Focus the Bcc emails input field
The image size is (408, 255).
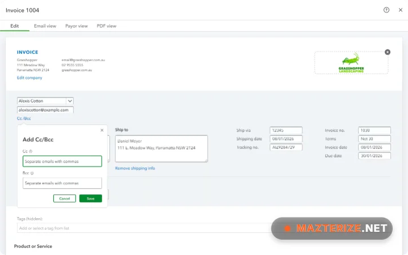tap(62, 183)
